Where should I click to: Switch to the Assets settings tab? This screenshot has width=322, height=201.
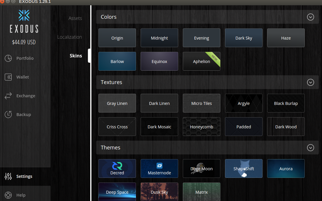click(75, 18)
